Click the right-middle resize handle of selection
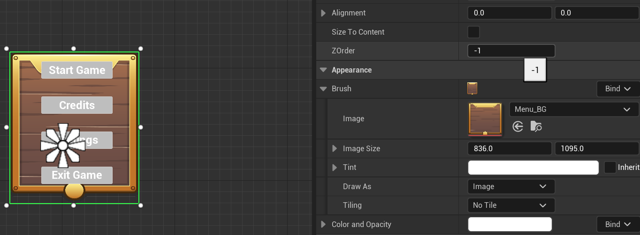This screenshot has height=235, width=640. (141, 127)
